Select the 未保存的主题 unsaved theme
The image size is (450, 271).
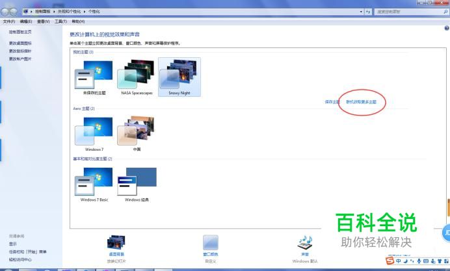click(x=94, y=77)
